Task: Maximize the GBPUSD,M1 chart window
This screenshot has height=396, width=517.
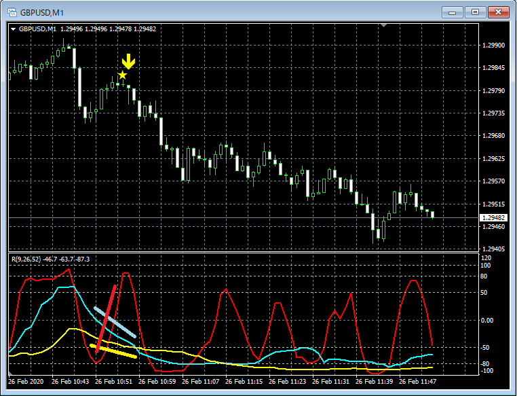Action: point(475,12)
